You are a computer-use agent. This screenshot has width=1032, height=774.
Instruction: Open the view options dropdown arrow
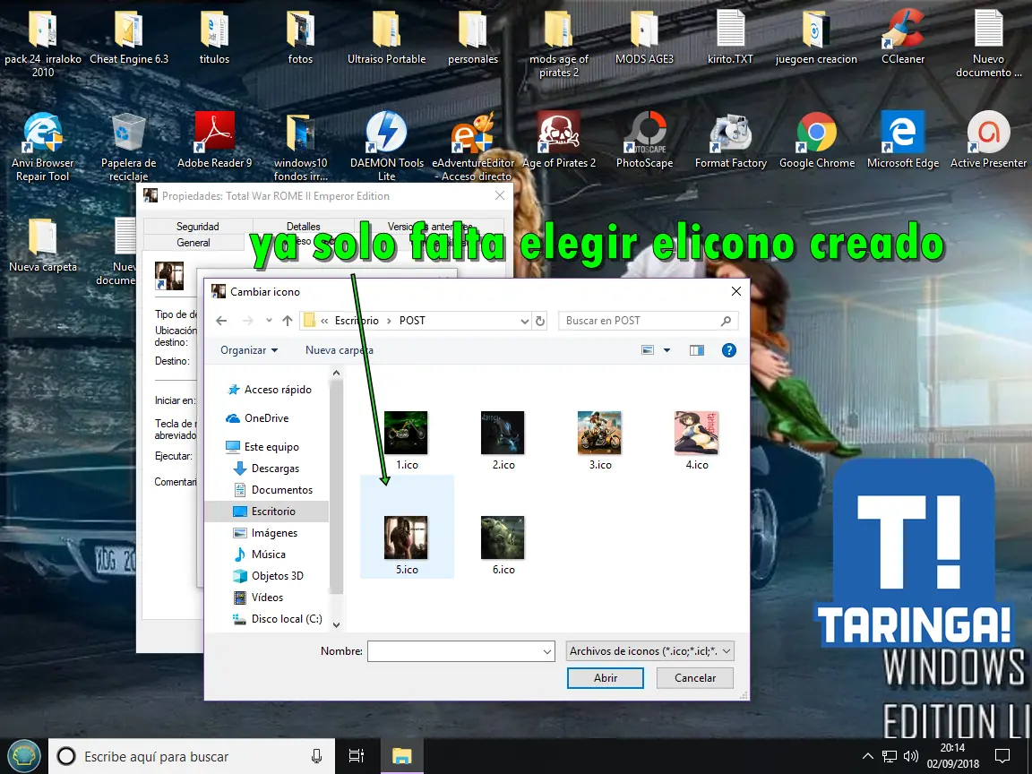666,350
